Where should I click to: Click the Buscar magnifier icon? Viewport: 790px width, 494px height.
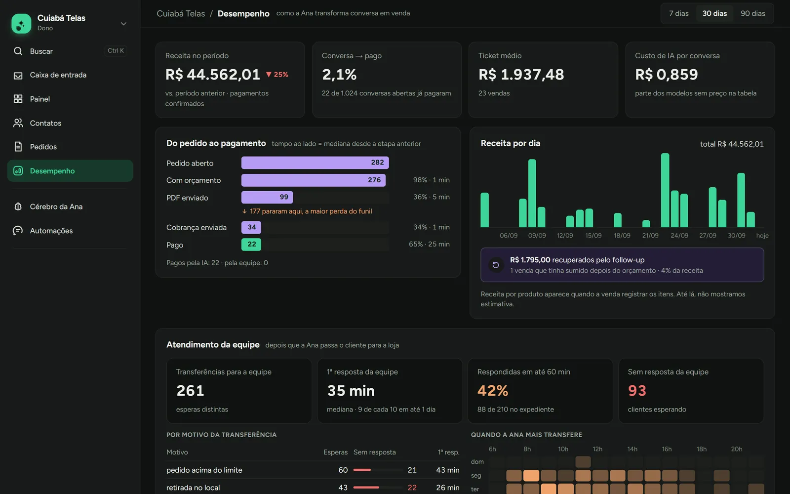(x=18, y=51)
